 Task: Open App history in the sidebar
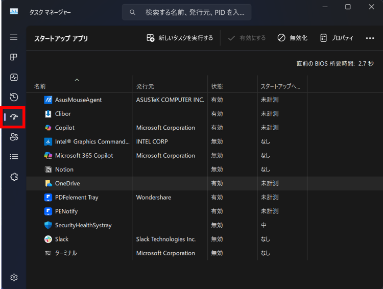14,97
